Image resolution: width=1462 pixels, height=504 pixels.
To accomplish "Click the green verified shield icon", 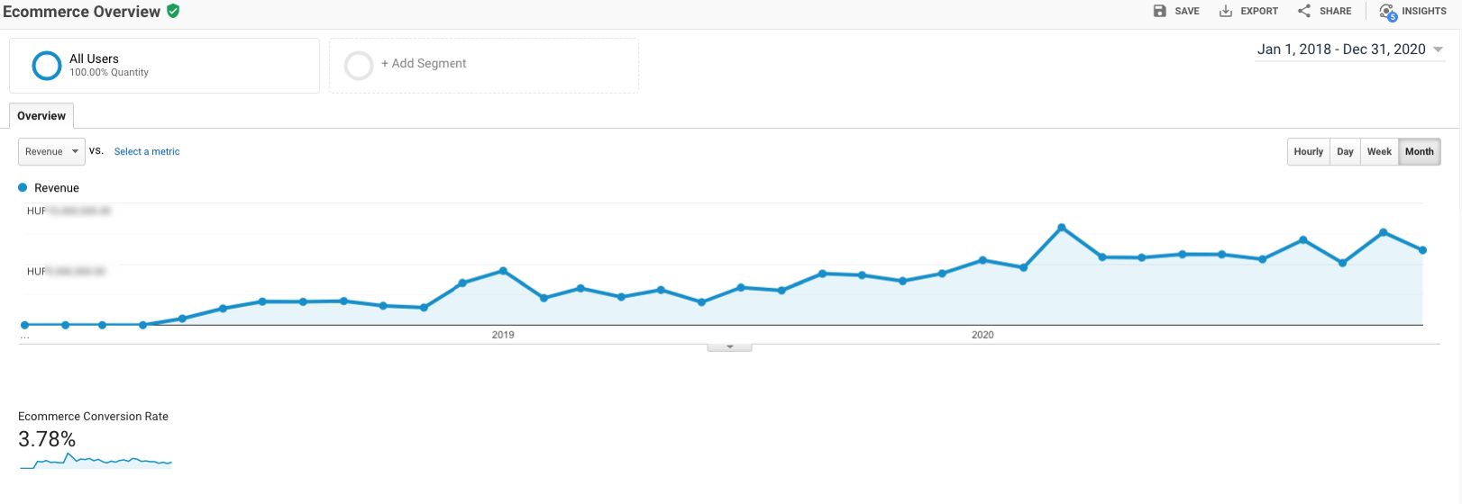I will [173, 11].
